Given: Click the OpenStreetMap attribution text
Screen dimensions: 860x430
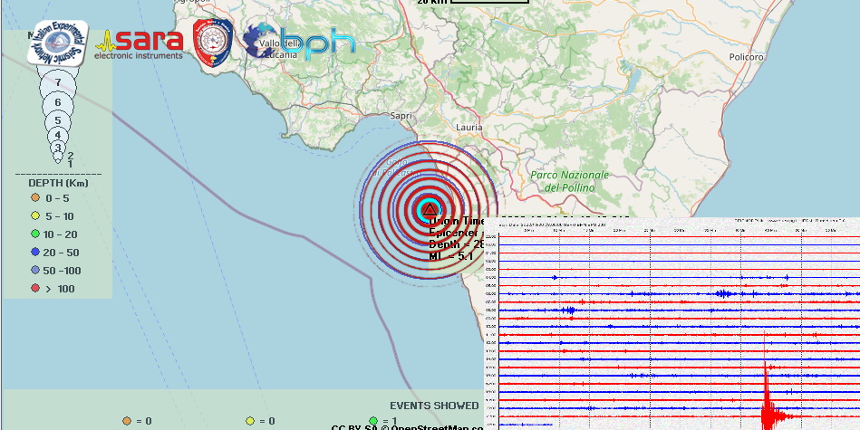Looking at the screenshot, I should point(408,426).
